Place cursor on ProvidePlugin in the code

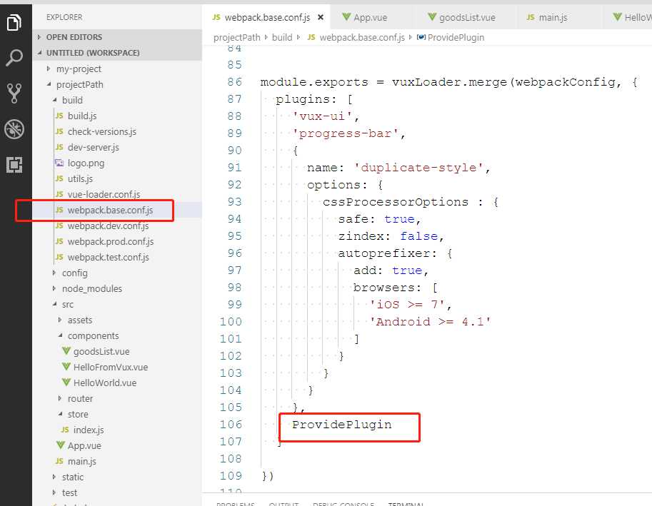coord(341,425)
